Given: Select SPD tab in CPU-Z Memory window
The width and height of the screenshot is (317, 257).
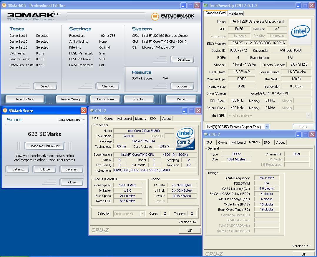Looking at the screenshot, I should click(x=267, y=142).
